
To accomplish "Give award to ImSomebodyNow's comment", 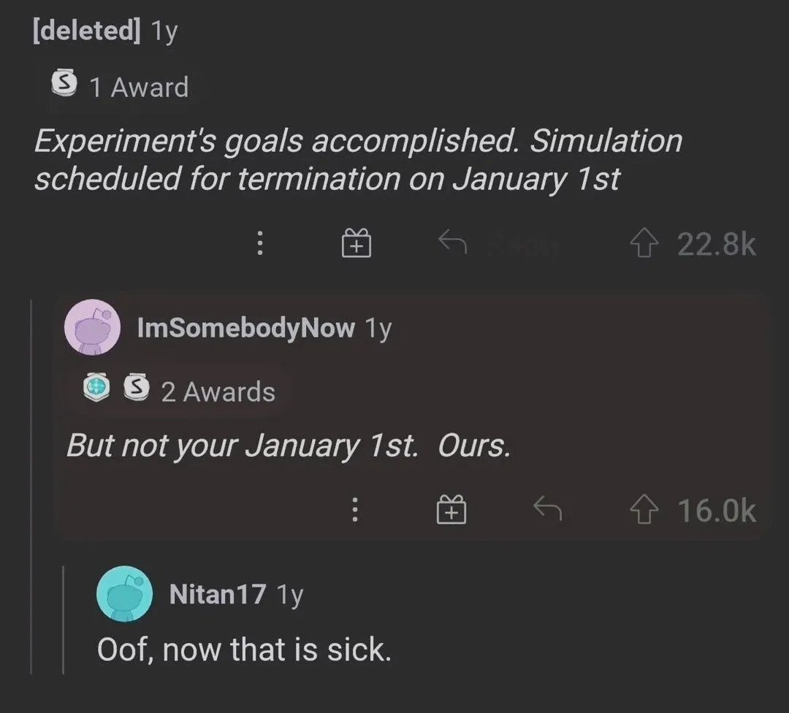I will point(451,509).
